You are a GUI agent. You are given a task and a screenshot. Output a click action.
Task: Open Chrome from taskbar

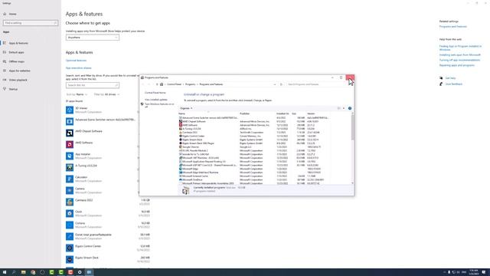[x=33, y=272]
